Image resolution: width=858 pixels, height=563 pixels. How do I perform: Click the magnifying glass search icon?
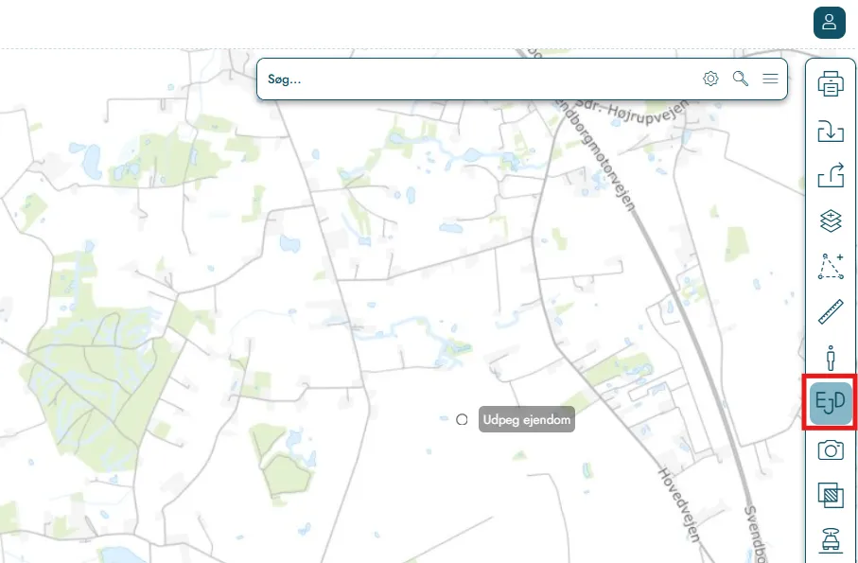tap(741, 79)
